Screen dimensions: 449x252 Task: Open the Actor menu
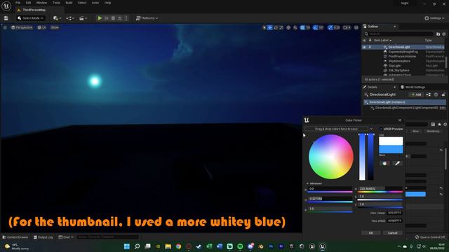(x=95, y=3)
